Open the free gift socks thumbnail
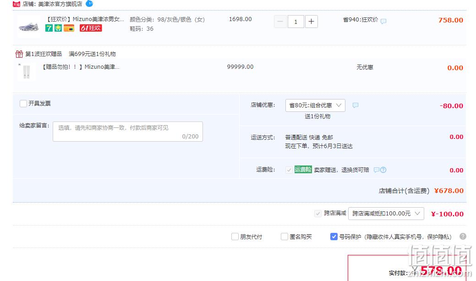476x281 pixels. 27,72
